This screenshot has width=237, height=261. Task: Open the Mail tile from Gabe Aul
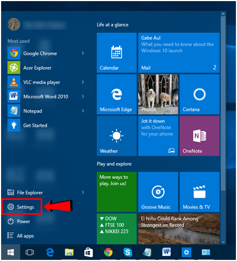(179, 53)
